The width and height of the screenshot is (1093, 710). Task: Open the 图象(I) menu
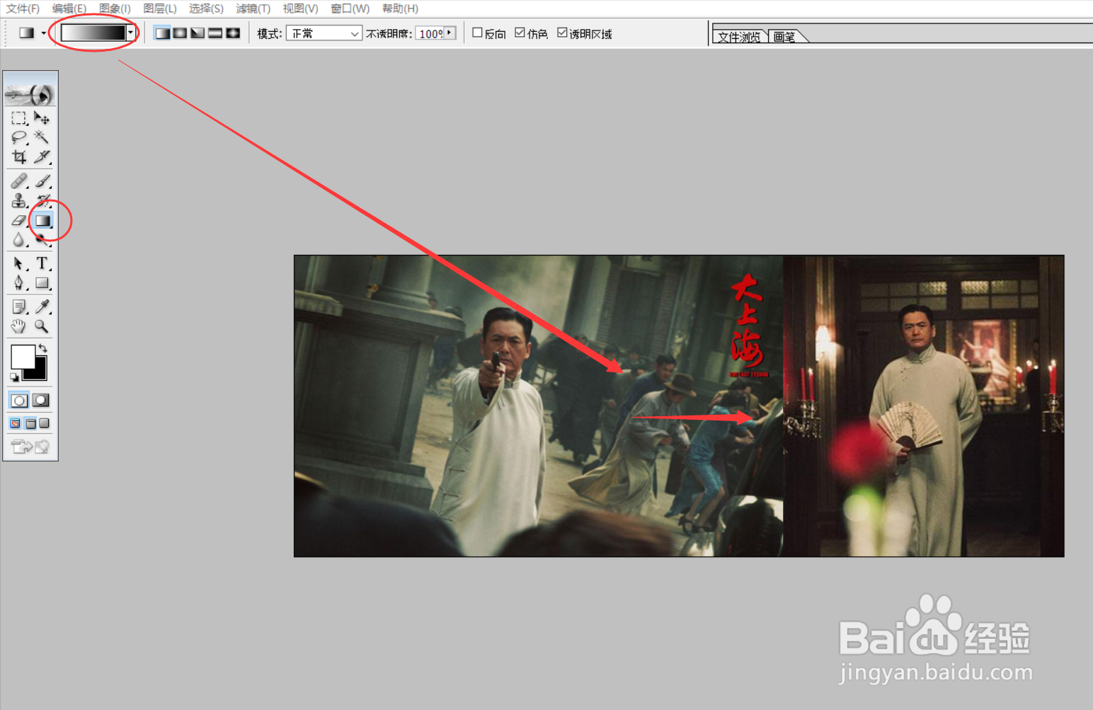pyautogui.click(x=115, y=8)
